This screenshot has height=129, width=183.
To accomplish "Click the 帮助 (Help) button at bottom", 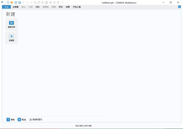I will click(11, 120).
